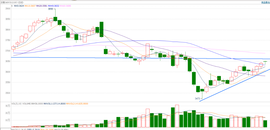Click the tallest hollow red volume bar
This screenshot has width=270, height=130.
[x=177, y=116]
